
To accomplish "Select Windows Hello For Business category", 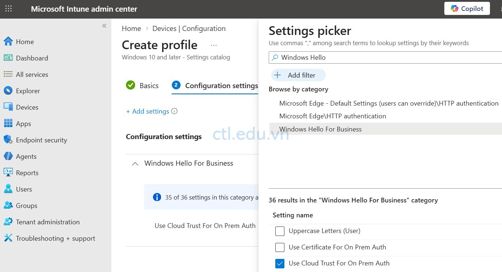I will click(x=386, y=129).
